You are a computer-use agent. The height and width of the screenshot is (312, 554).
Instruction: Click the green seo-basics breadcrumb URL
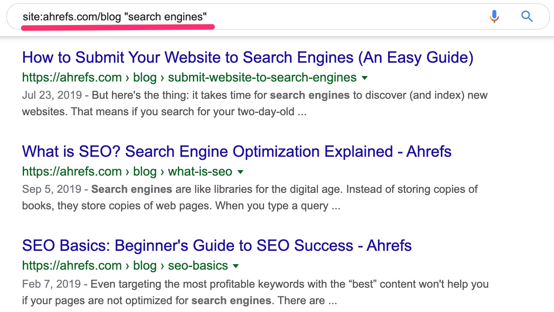click(x=125, y=265)
